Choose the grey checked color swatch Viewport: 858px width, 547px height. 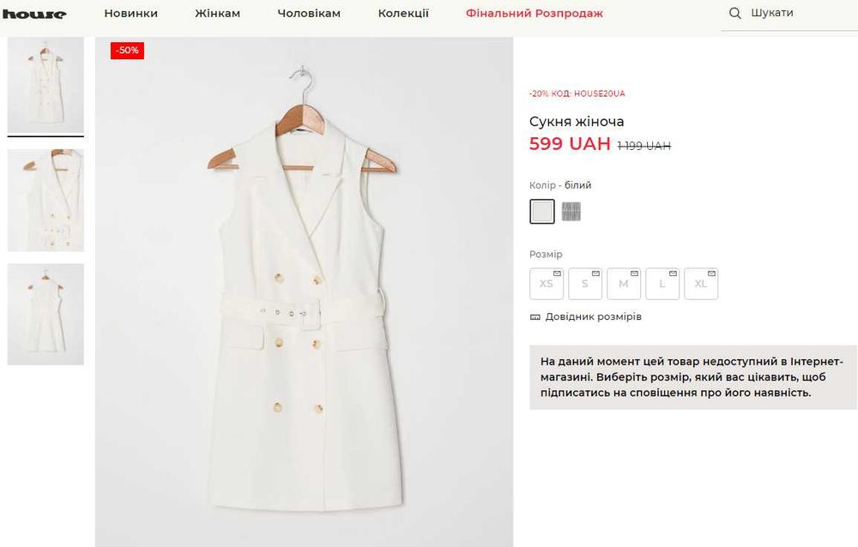click(x=571, y=211)
